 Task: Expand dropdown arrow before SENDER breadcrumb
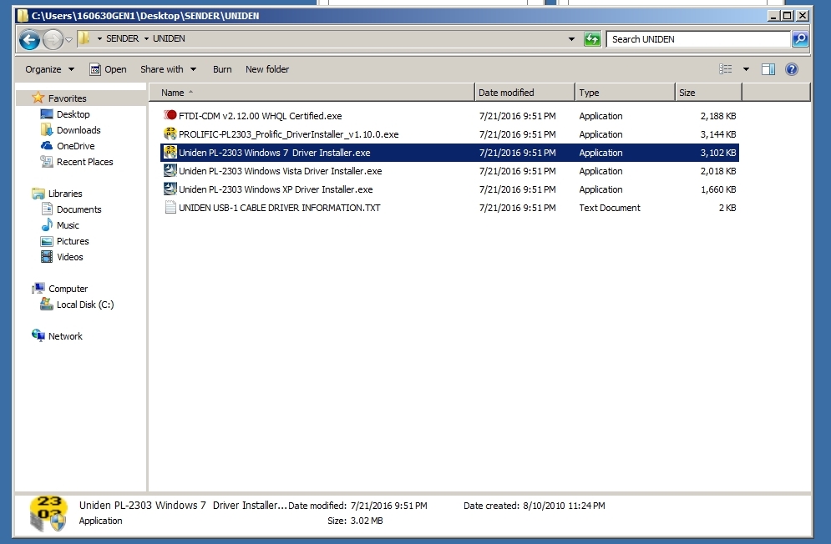99,38
